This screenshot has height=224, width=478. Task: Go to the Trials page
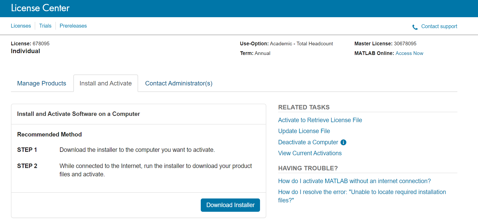(45, 26)
